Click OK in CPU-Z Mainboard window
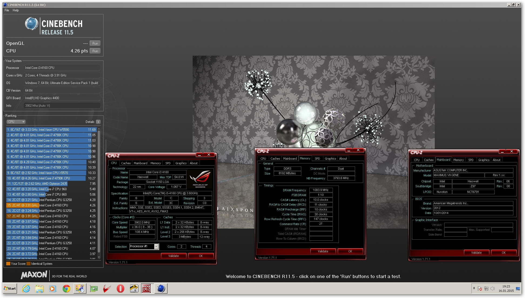The image size is (525, 298). pos(504,253)
